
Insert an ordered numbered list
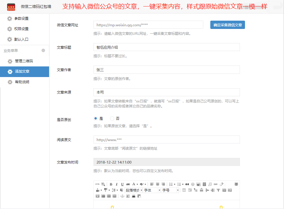[171, 184]
